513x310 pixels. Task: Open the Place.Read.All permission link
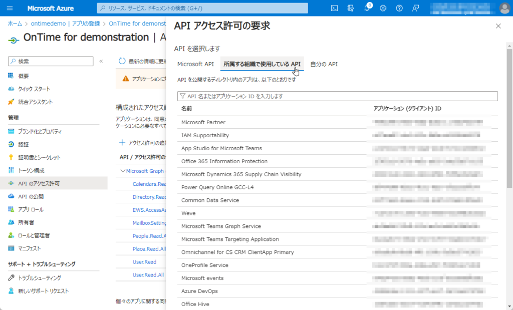[149, 249]
